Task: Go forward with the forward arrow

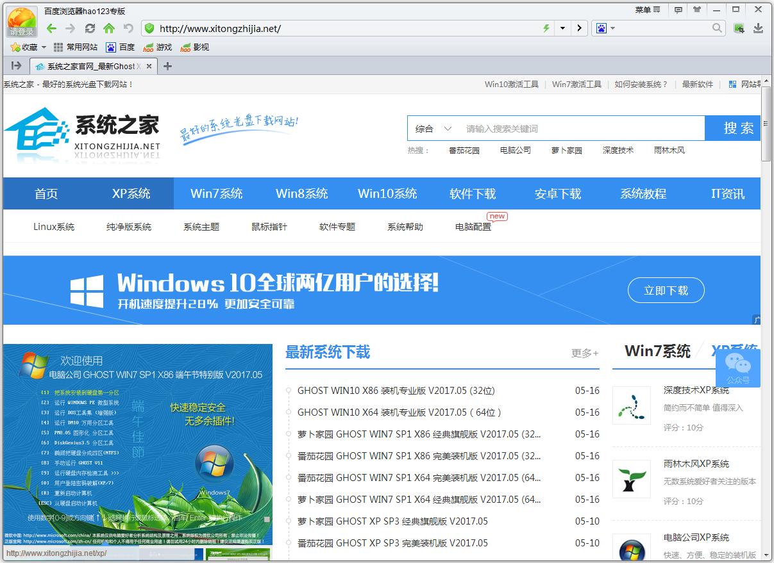Action: [x=71, y=28]
